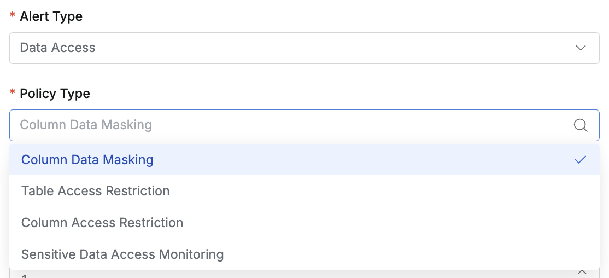Open the Alert Type combo box
609x278 pixels.
click(x=304, y=48)
